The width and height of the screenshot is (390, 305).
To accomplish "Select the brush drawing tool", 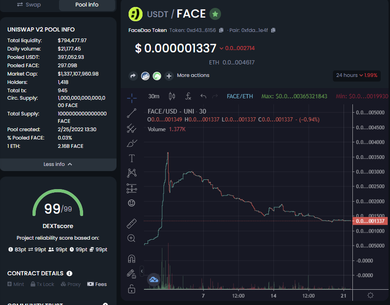I will click(x=131, y=143).
